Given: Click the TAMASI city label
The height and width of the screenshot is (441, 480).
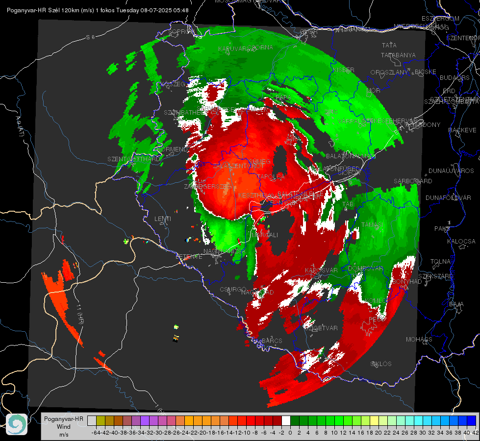Looking at the screenshot, I should (x=372, y=224).
